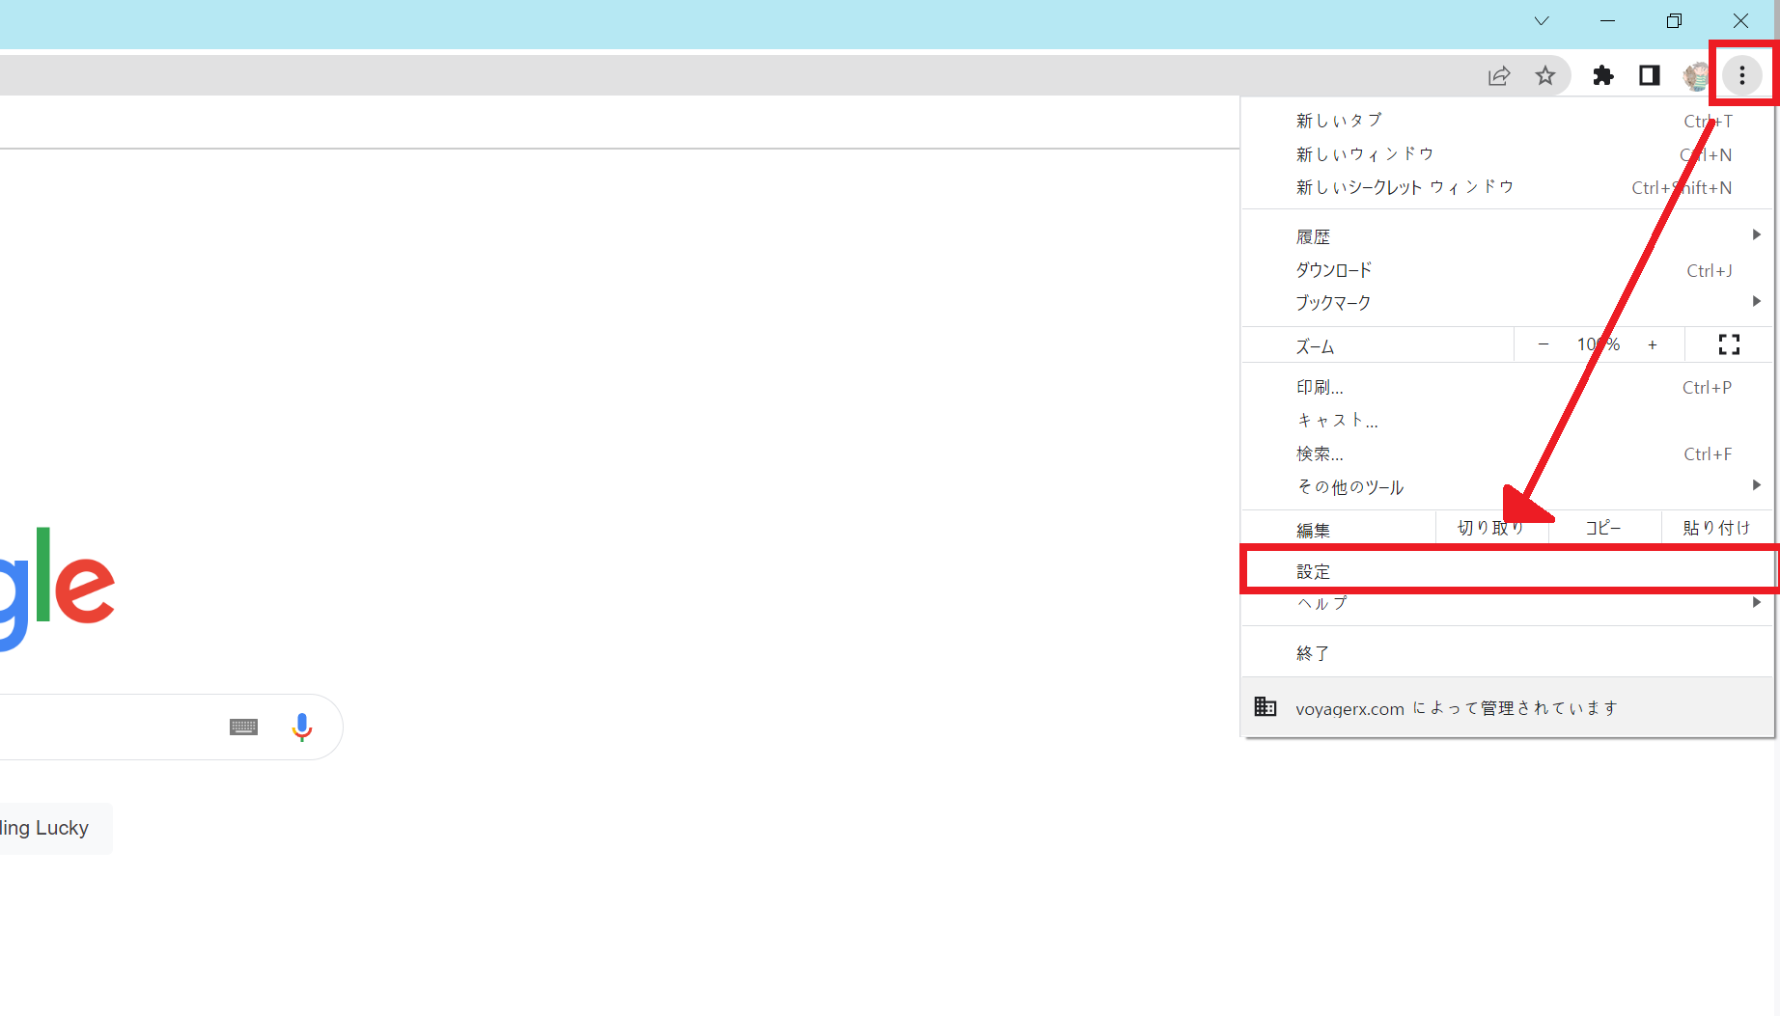This screenshot has width=1780, height=1016.
Task: Open the Chrome three-dot menu button
Action: [1741, 75]
